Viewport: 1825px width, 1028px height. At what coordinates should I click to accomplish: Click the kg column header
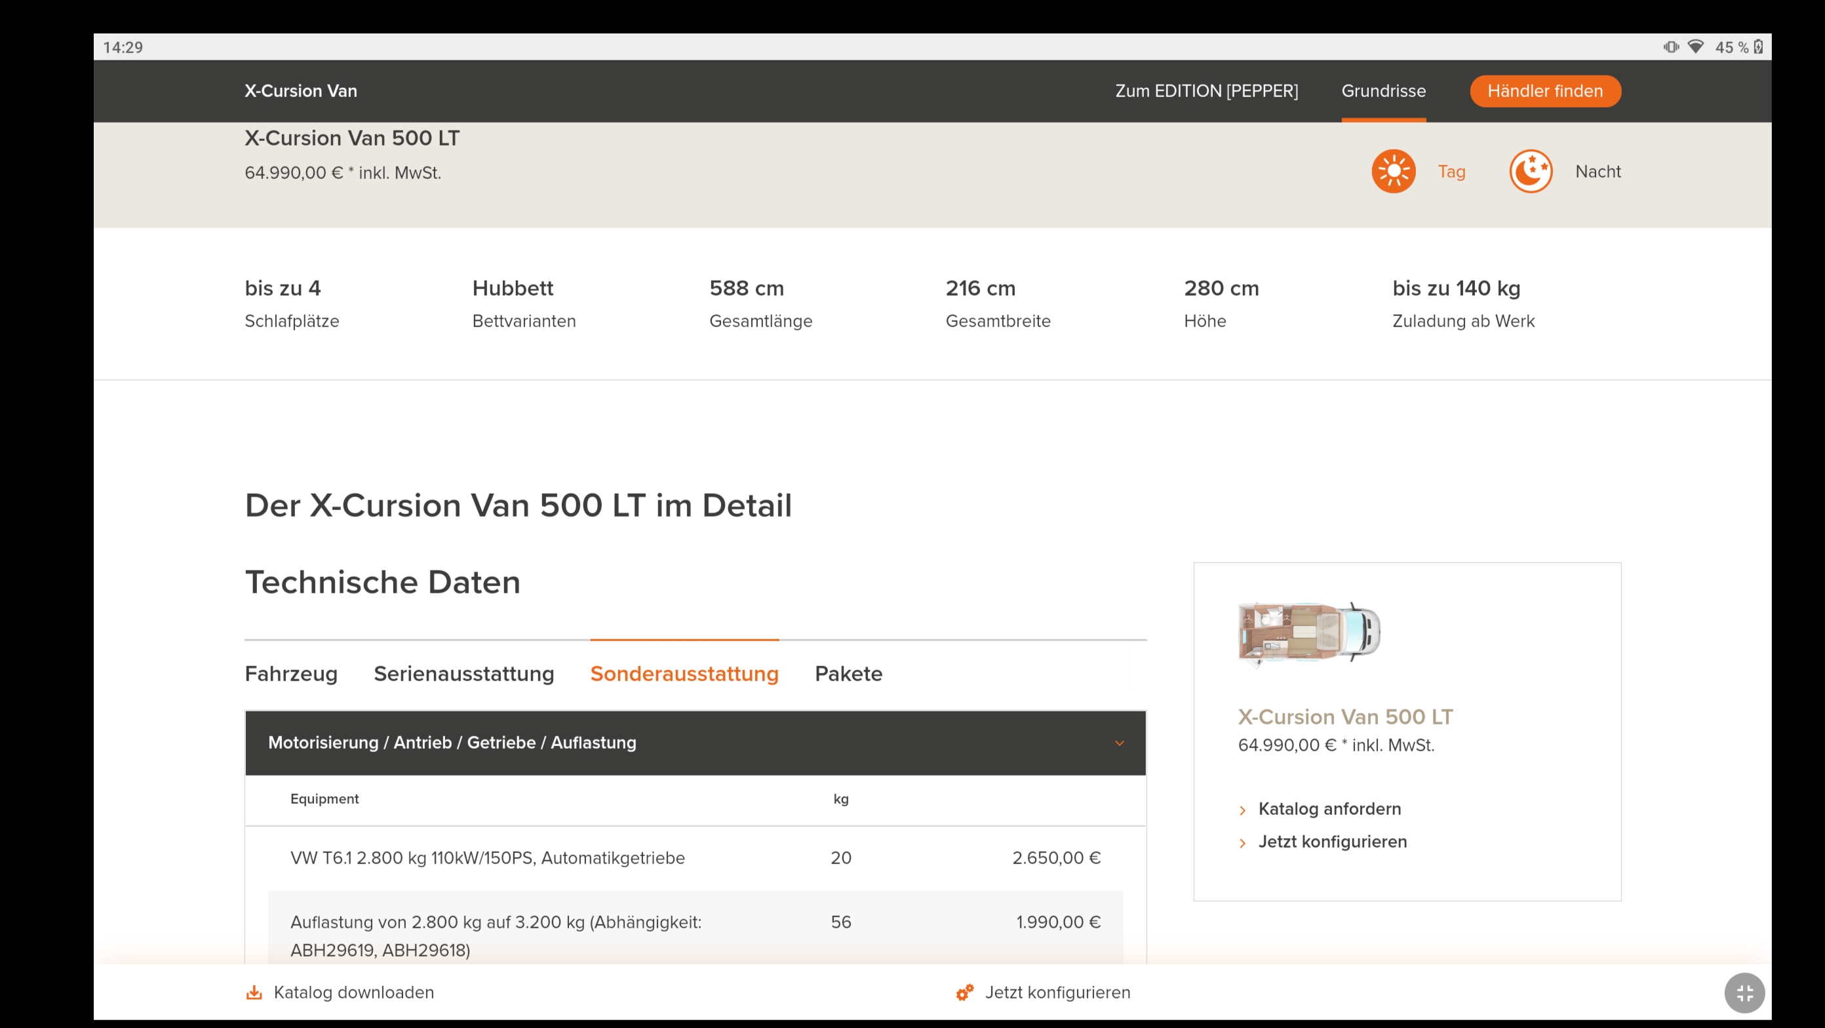841,799
